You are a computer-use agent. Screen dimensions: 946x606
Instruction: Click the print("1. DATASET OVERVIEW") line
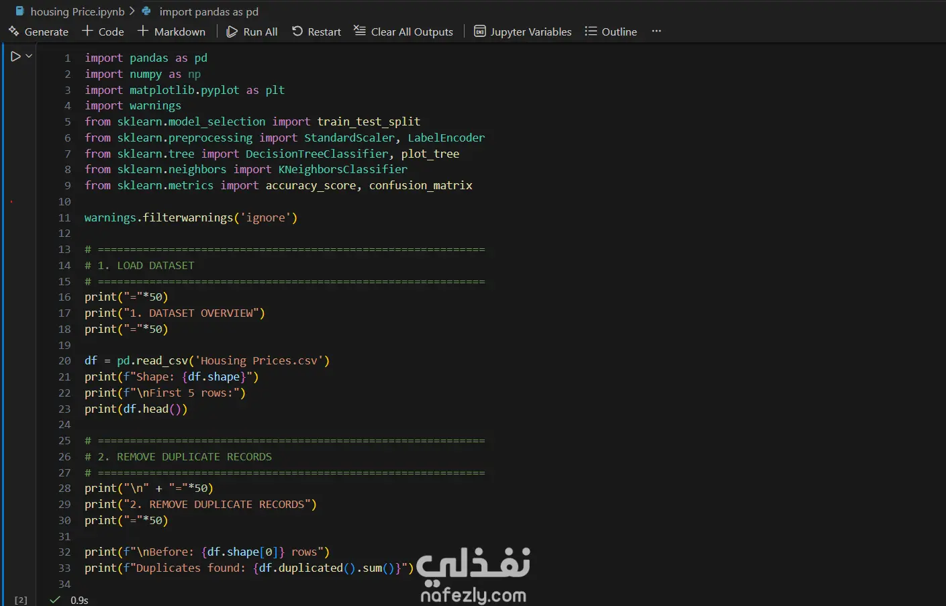[x=175, y=313]
